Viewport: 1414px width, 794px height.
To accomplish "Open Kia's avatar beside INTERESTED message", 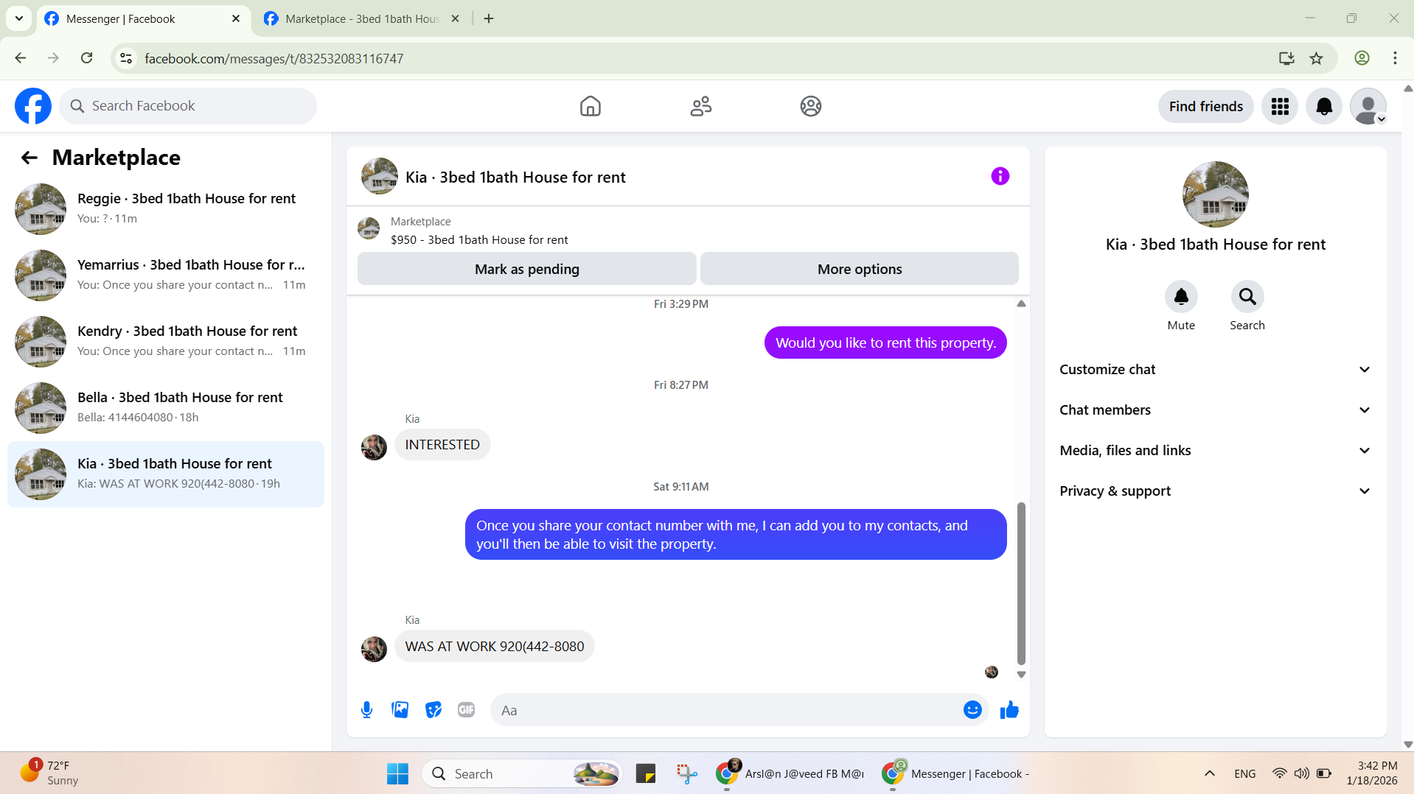I will 374,446.
